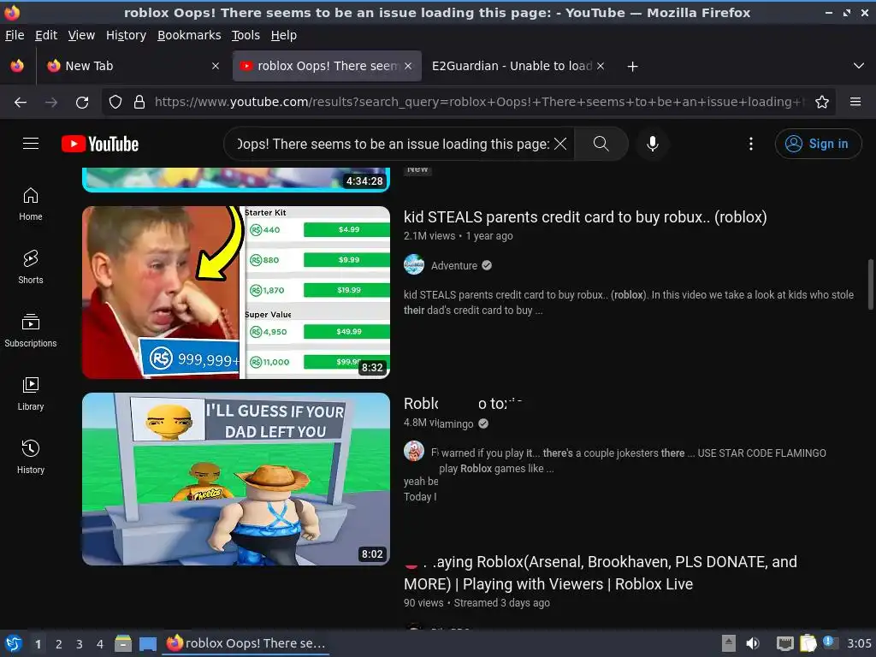Open the Help menu
Image resolution: width=876 pixels, height=657 pixels.
(x=284, y=35)
